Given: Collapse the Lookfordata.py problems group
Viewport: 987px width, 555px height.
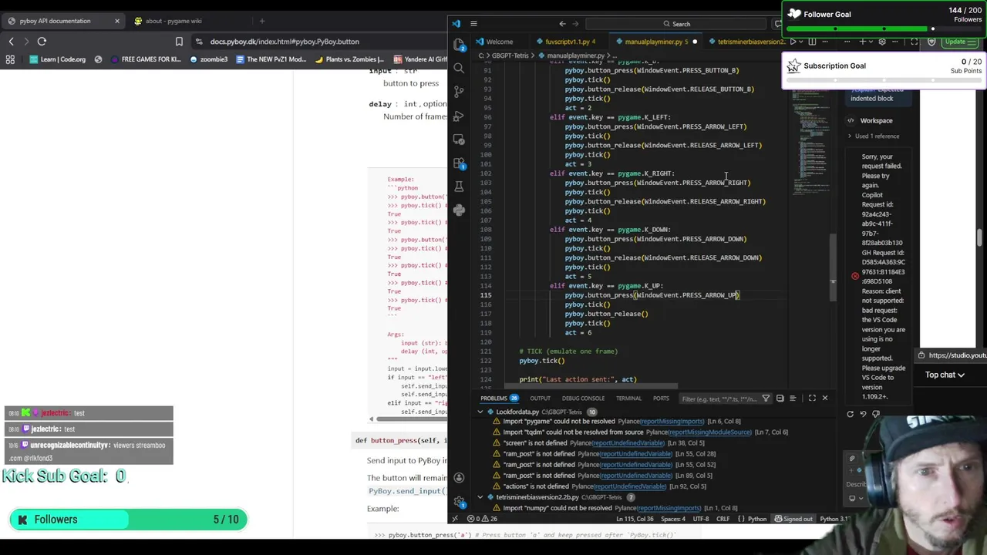Looking at the screenshot, I should 480,412.
